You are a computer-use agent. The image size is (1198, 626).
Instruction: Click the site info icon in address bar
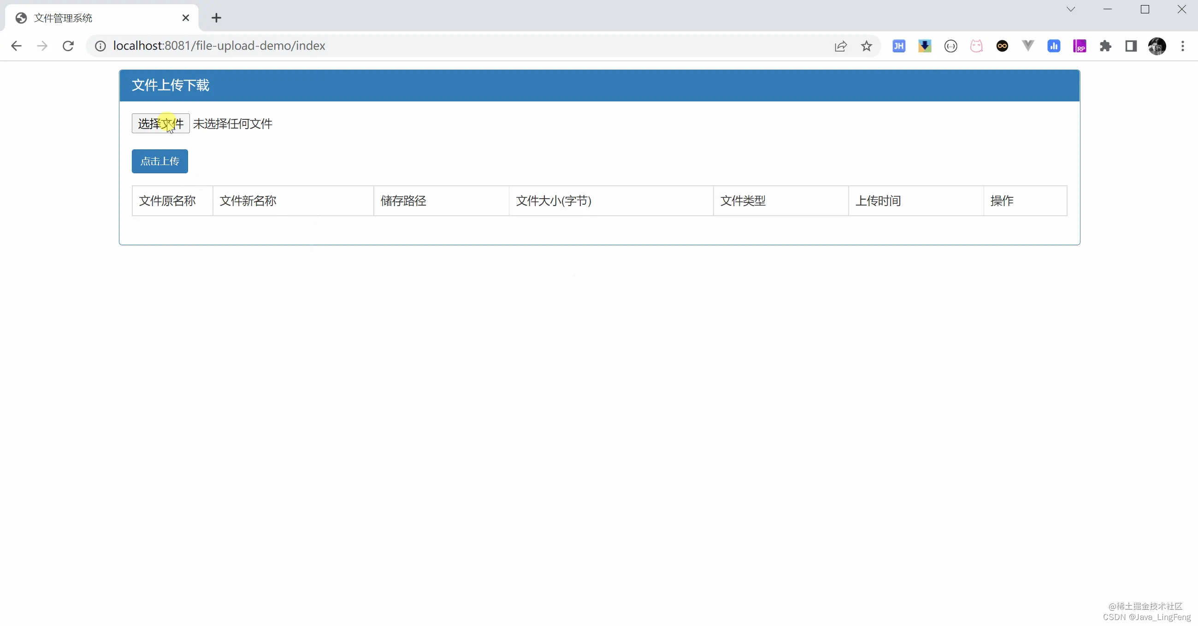pyautogui.click(x=100, y=46)
